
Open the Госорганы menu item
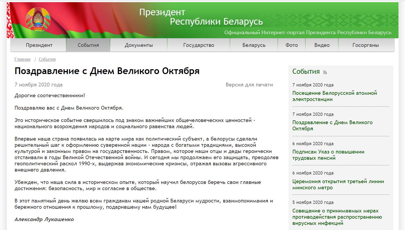[x=366, y=45]
